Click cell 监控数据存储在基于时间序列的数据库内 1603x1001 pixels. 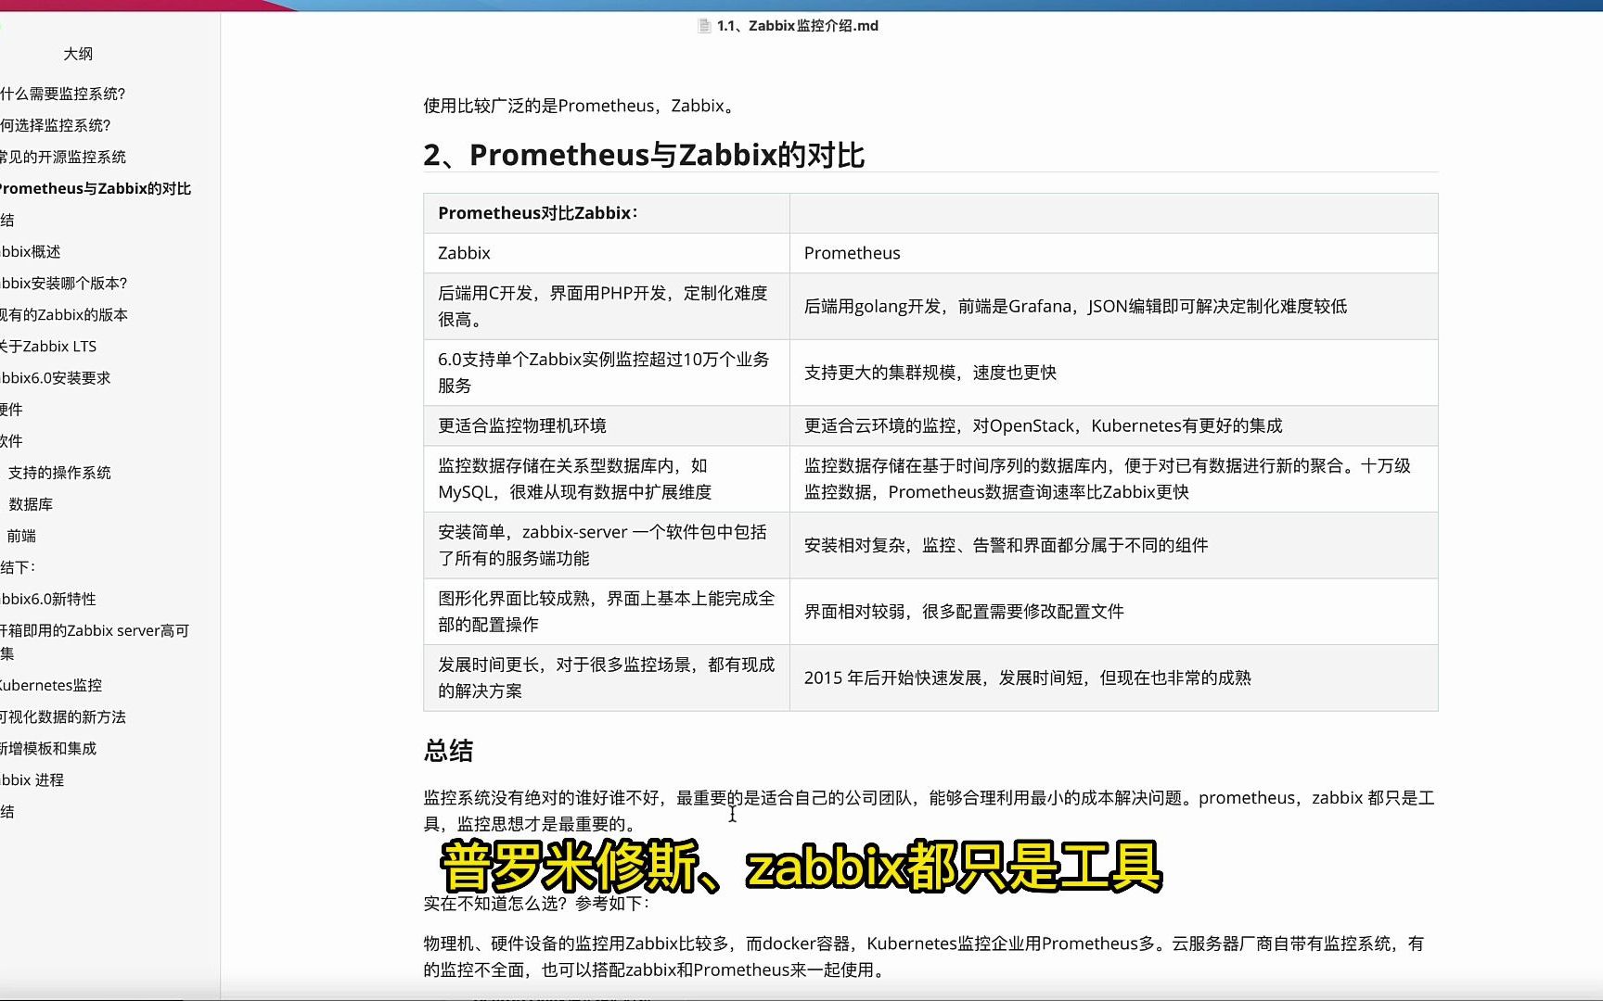[x=1113, y=478]
